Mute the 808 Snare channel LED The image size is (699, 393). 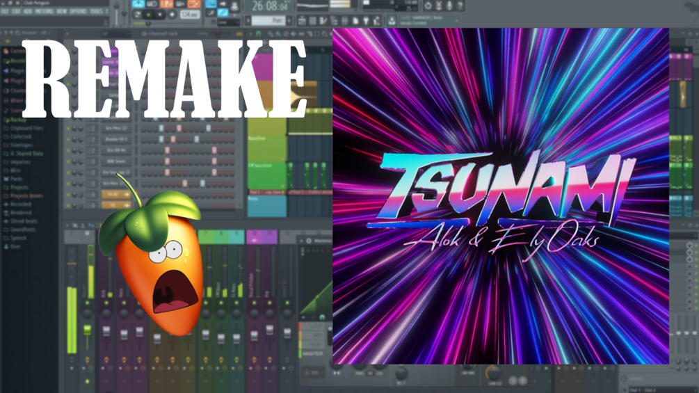pos(68,161)
